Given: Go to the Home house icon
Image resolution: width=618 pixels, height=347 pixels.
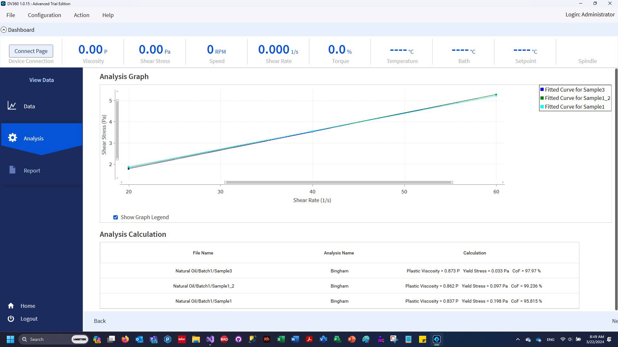Looking at the screenshot, I should click(11, 306).
